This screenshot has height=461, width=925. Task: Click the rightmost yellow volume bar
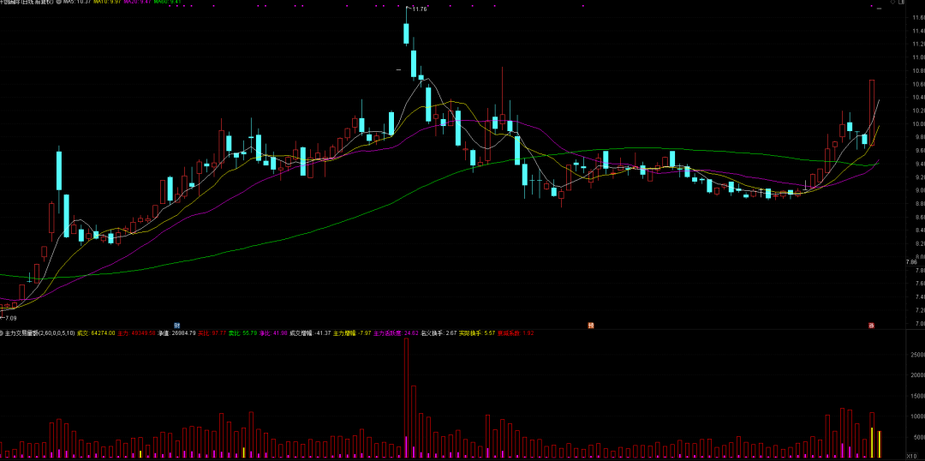click(880, 445)
